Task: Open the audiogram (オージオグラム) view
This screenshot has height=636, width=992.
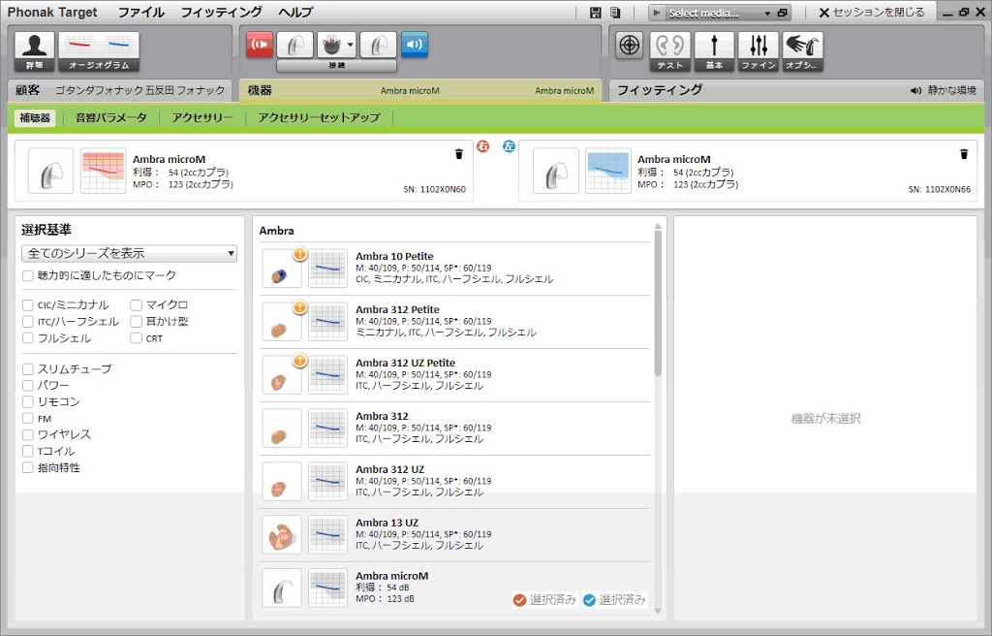Action: point(99,51)
